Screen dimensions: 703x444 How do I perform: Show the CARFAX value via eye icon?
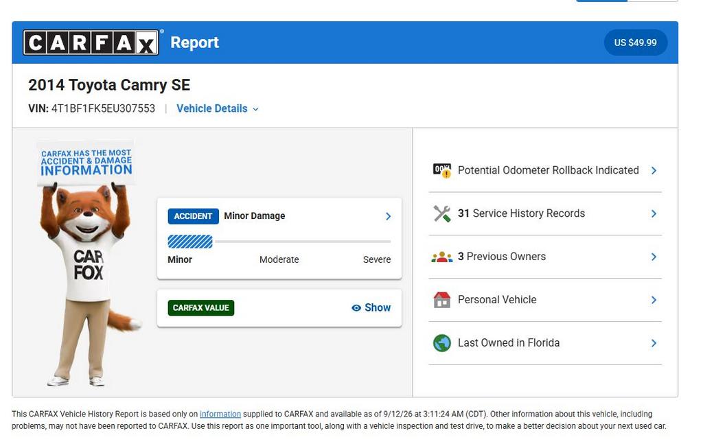click(356, 308)
